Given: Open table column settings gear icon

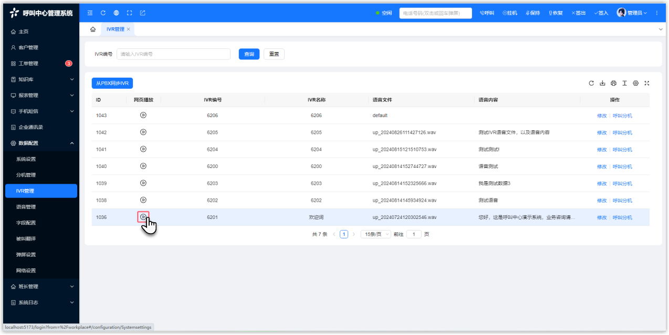Looking at the screenshot, I should [635, 83].
